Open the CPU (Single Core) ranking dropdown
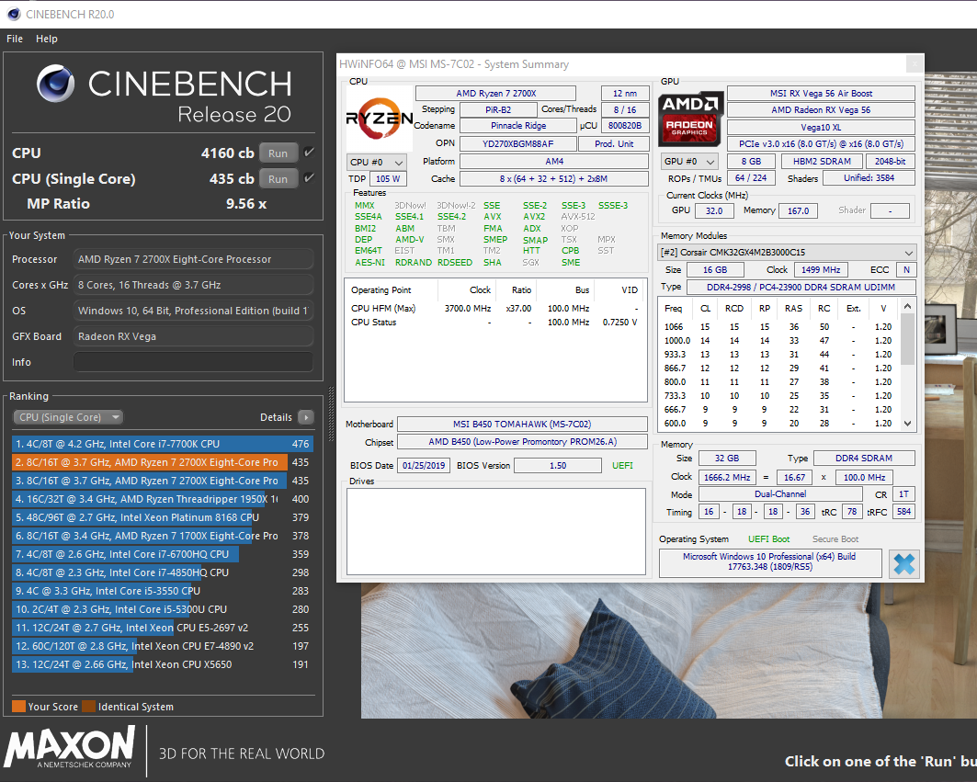The width and height of the screenshot is (977, 782). click(x=67, y=417)
